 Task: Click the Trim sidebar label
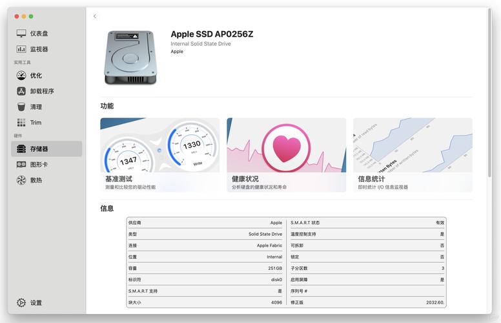pyautogui.click(x=36, y=123)
